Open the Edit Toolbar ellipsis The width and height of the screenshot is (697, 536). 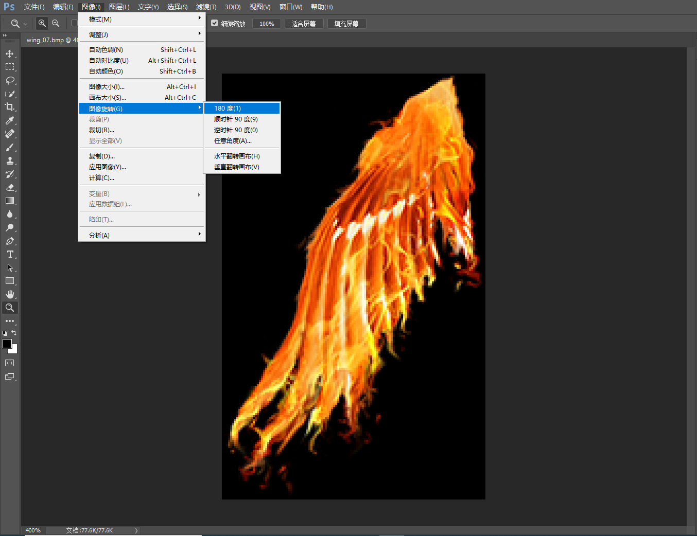(10, 321)
